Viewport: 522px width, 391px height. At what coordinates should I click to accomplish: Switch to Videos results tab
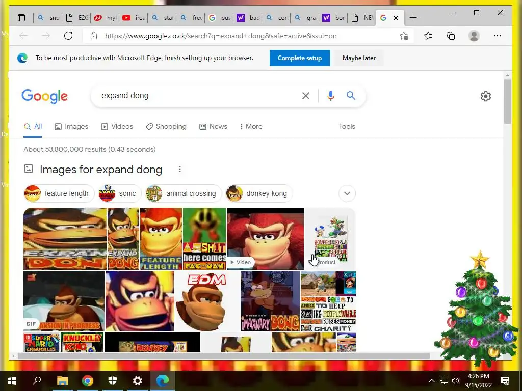(117, 127)
